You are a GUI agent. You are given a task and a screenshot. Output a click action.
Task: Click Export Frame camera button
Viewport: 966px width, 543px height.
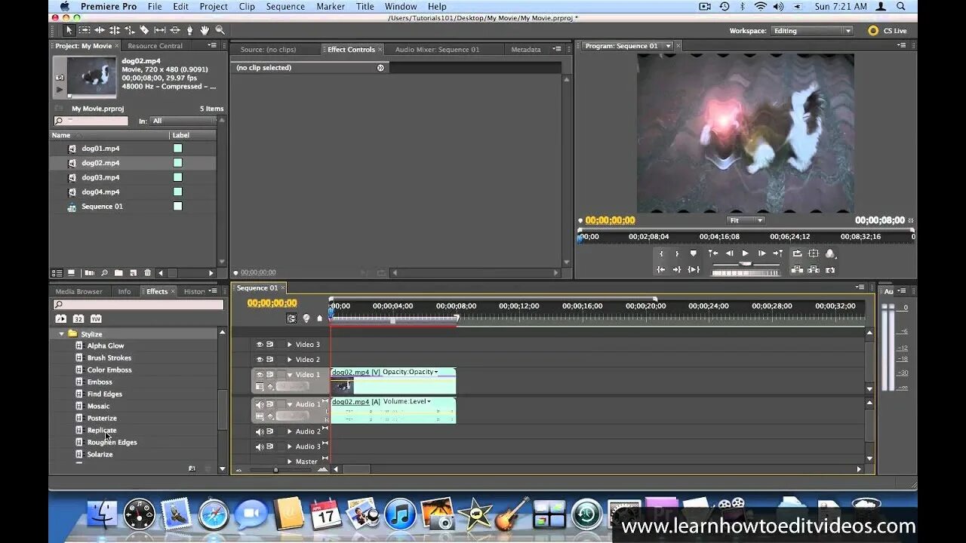[x=830, y=269]
